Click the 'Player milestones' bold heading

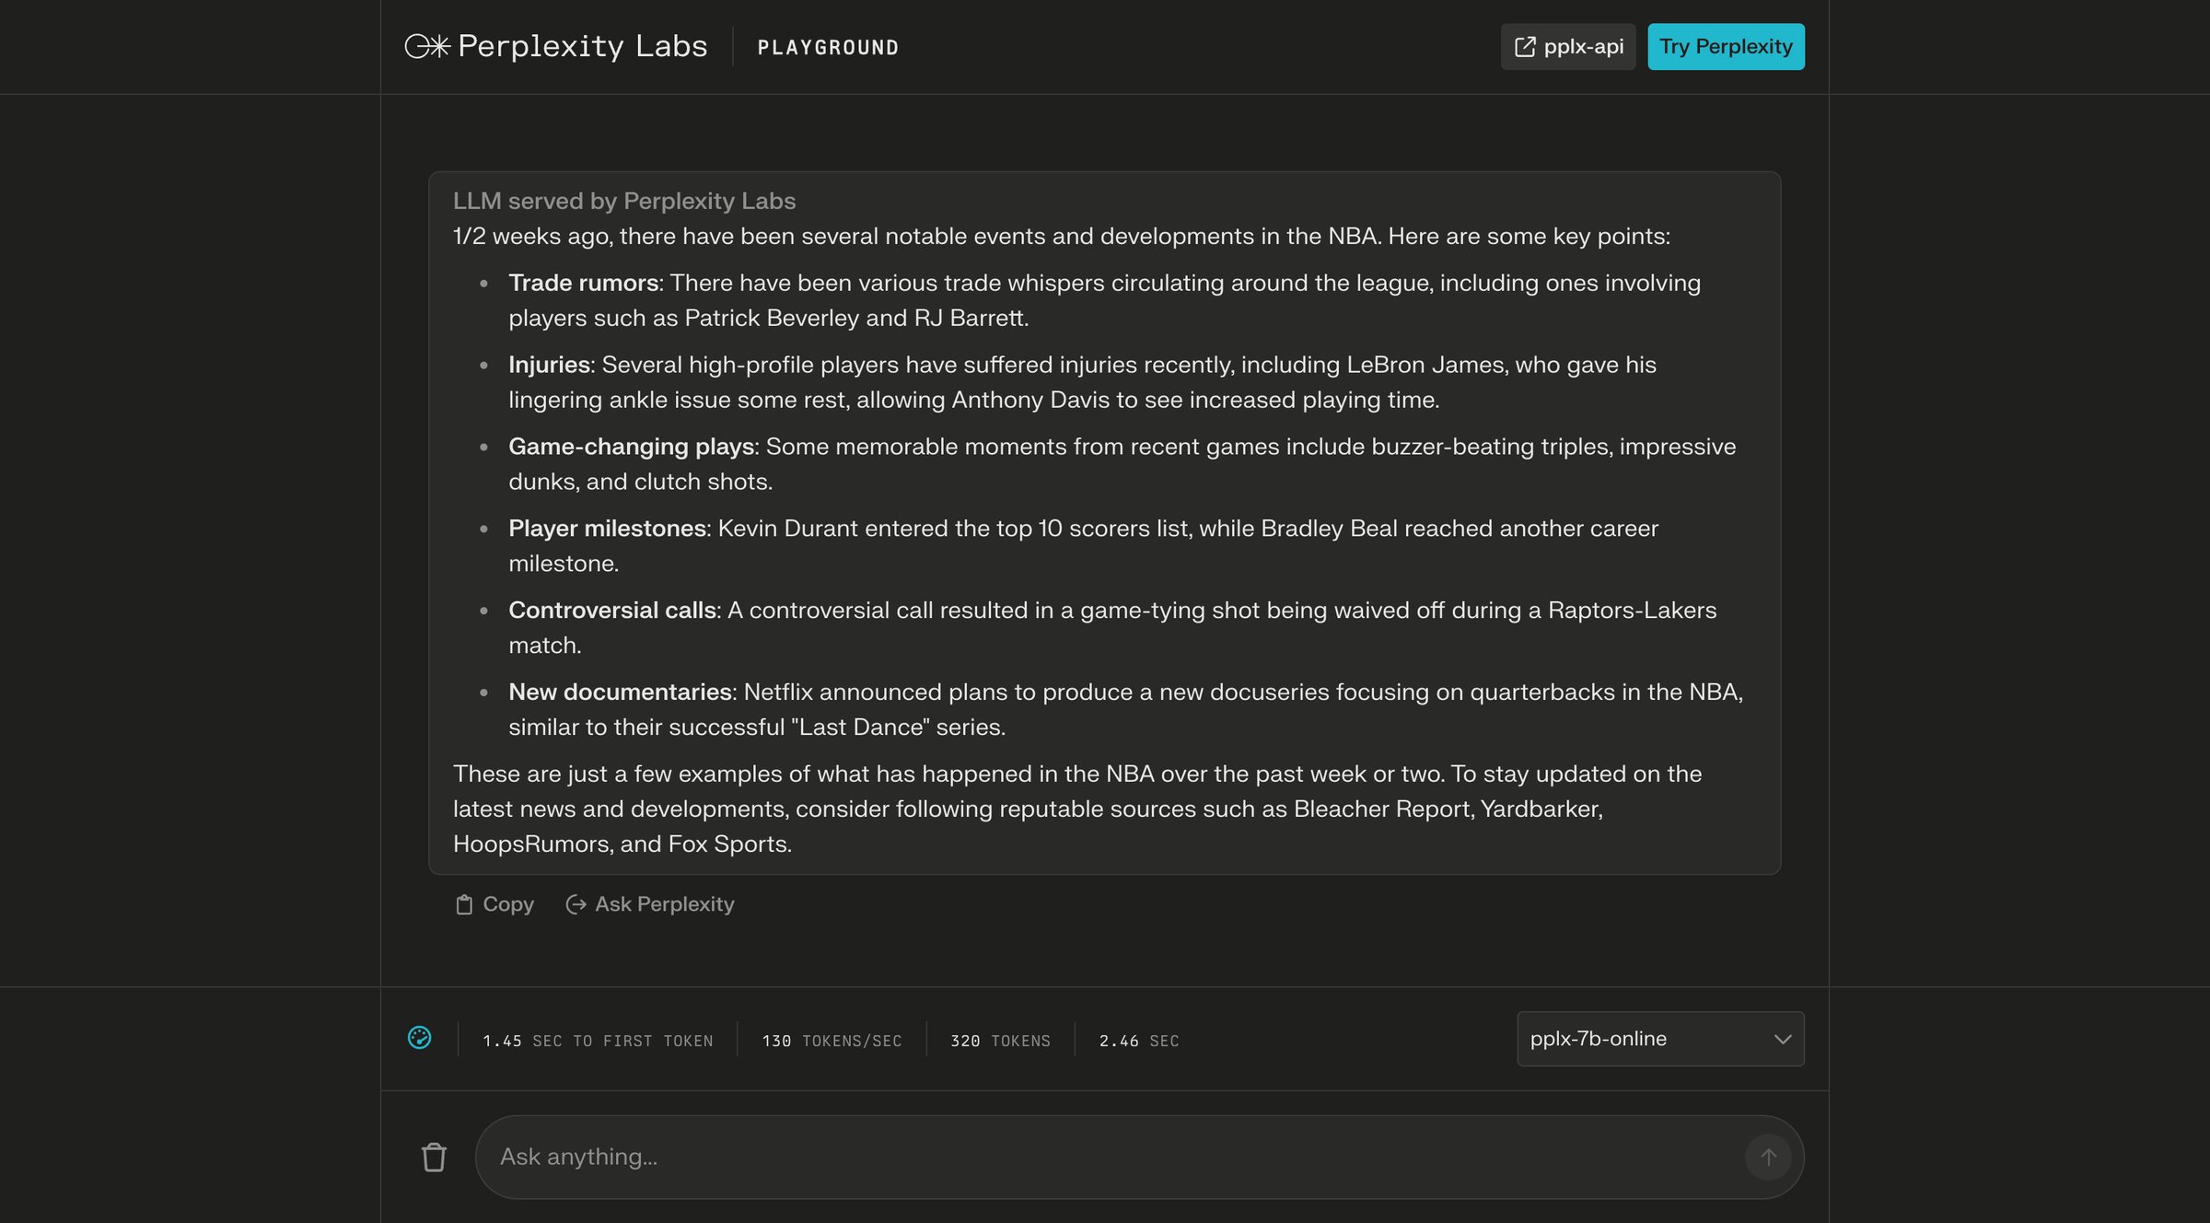click(608, 529)
